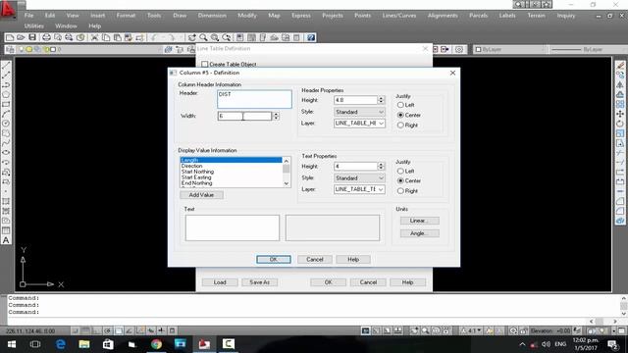Click the Width spinner arrows
This screenshot has height=353, width=628.
pos(276,116)
